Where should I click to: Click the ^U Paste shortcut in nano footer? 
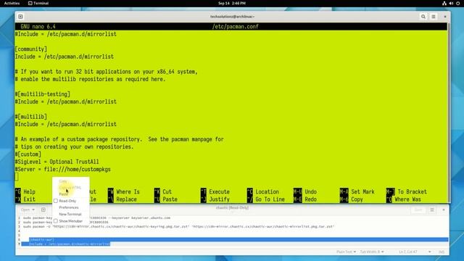(x=166, y=199)
